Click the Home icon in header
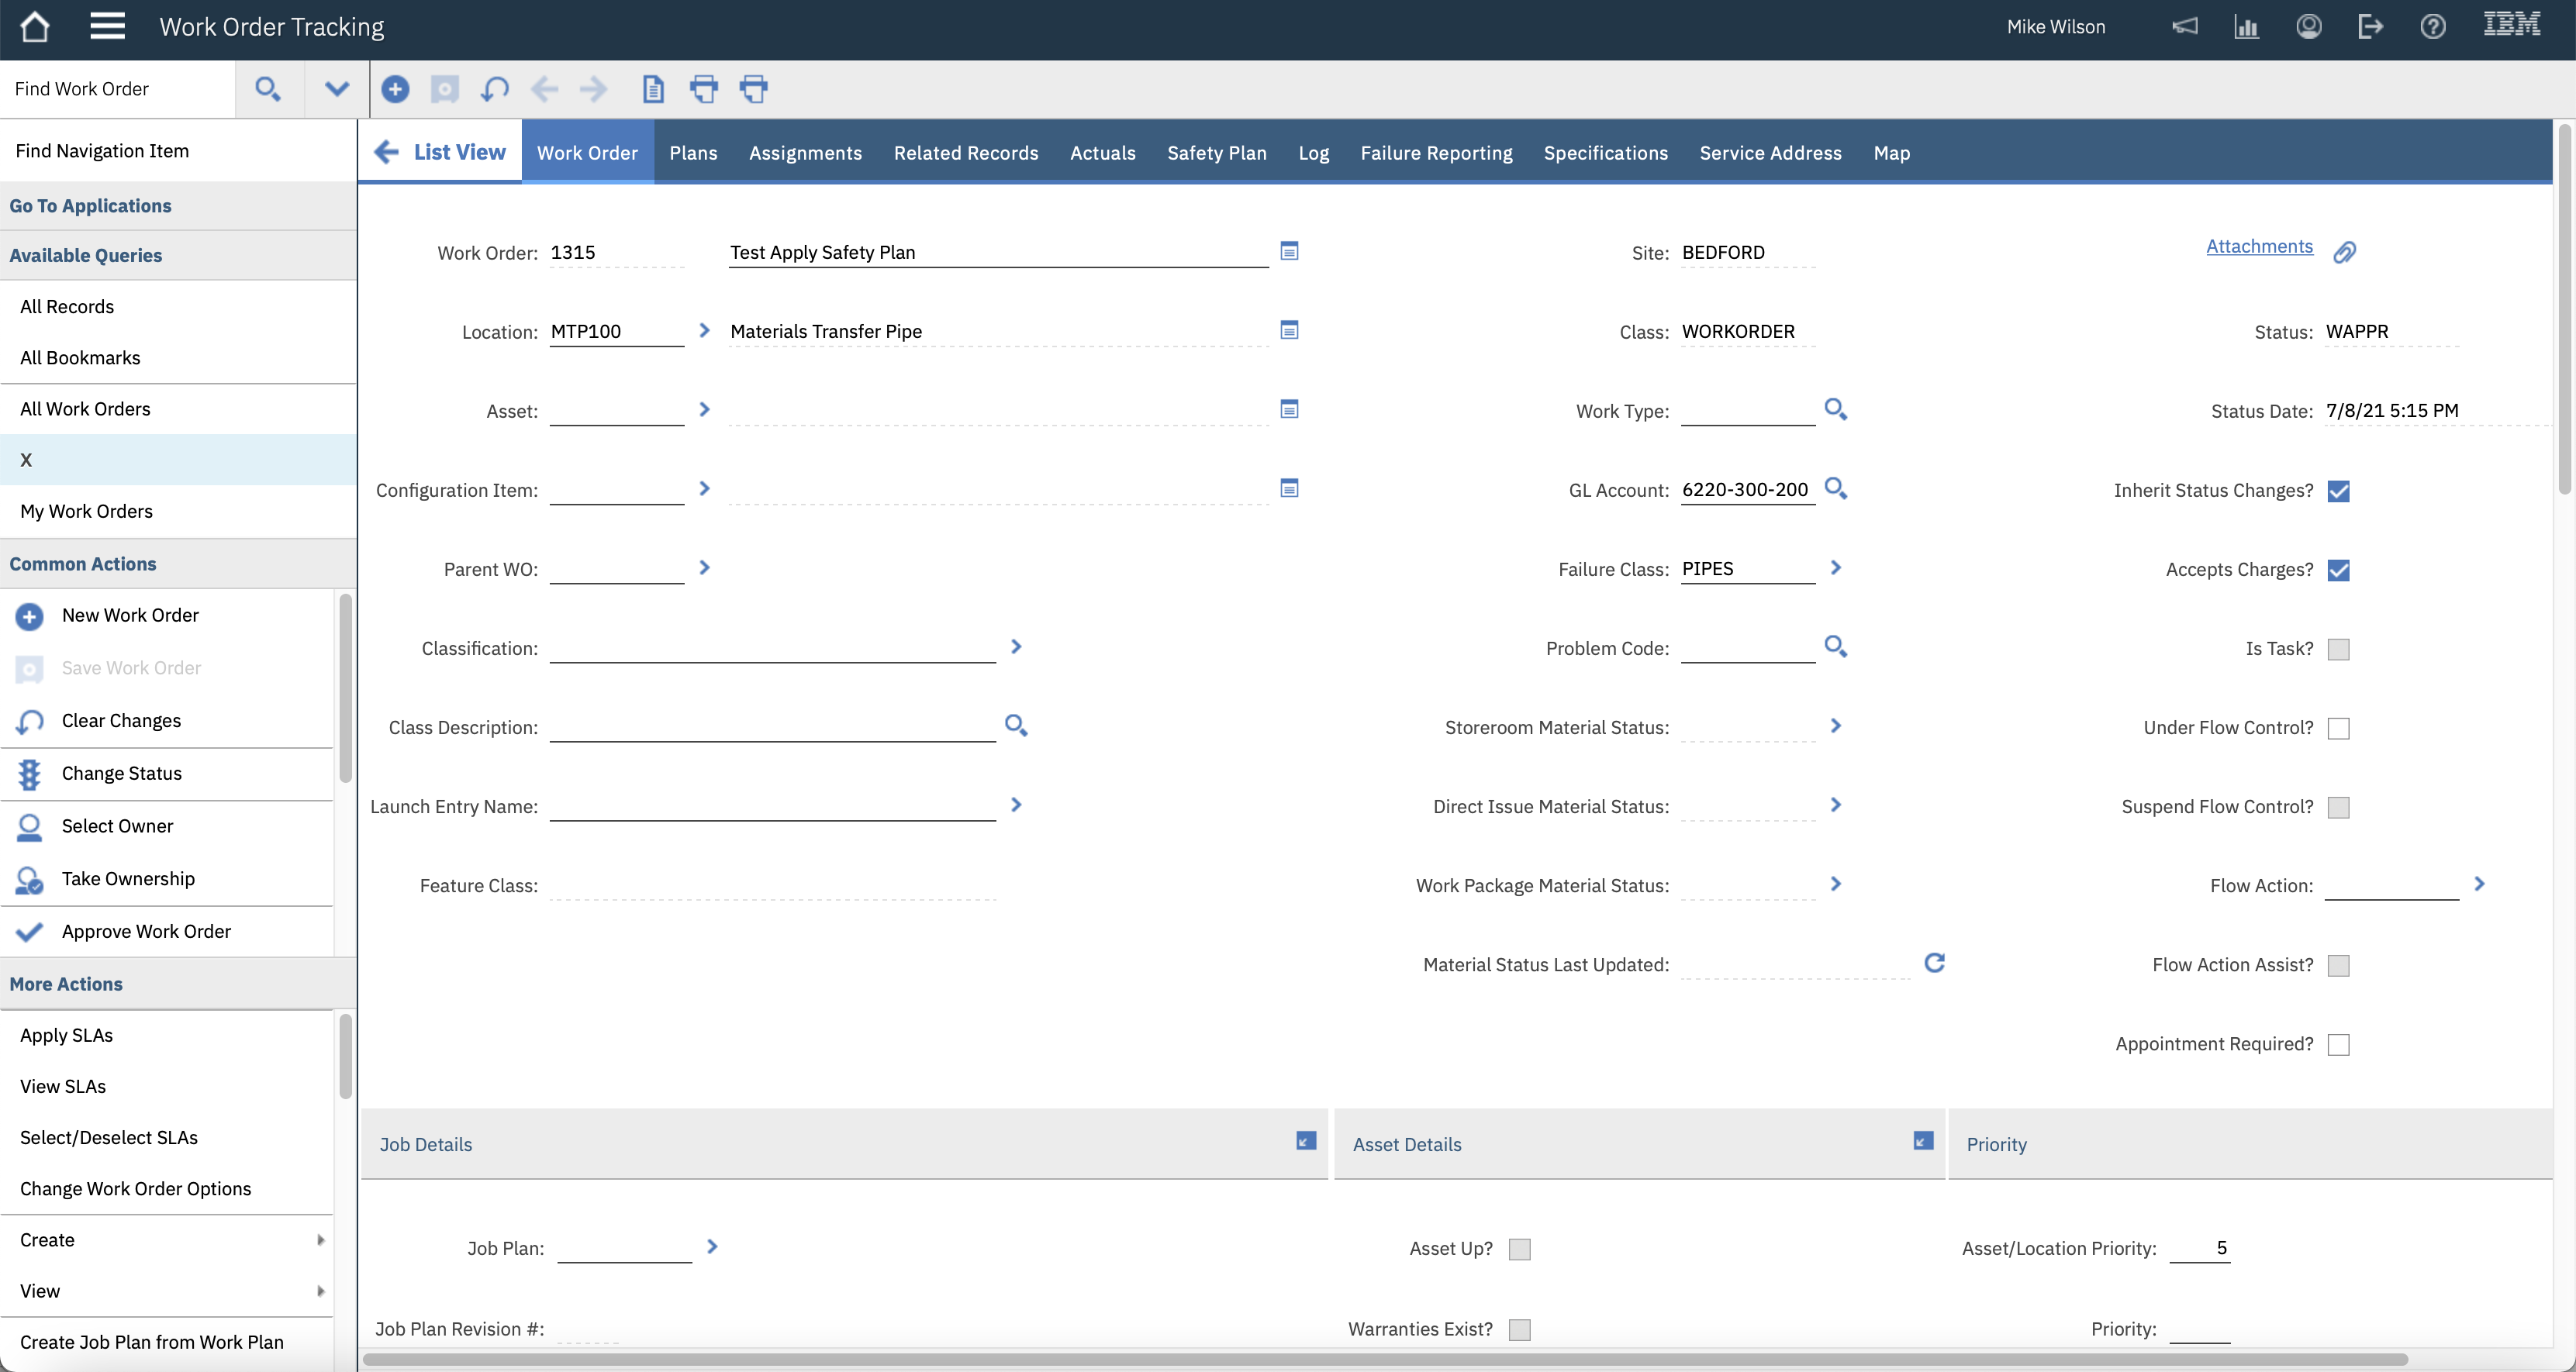2576x1372 pixels. 34,27
